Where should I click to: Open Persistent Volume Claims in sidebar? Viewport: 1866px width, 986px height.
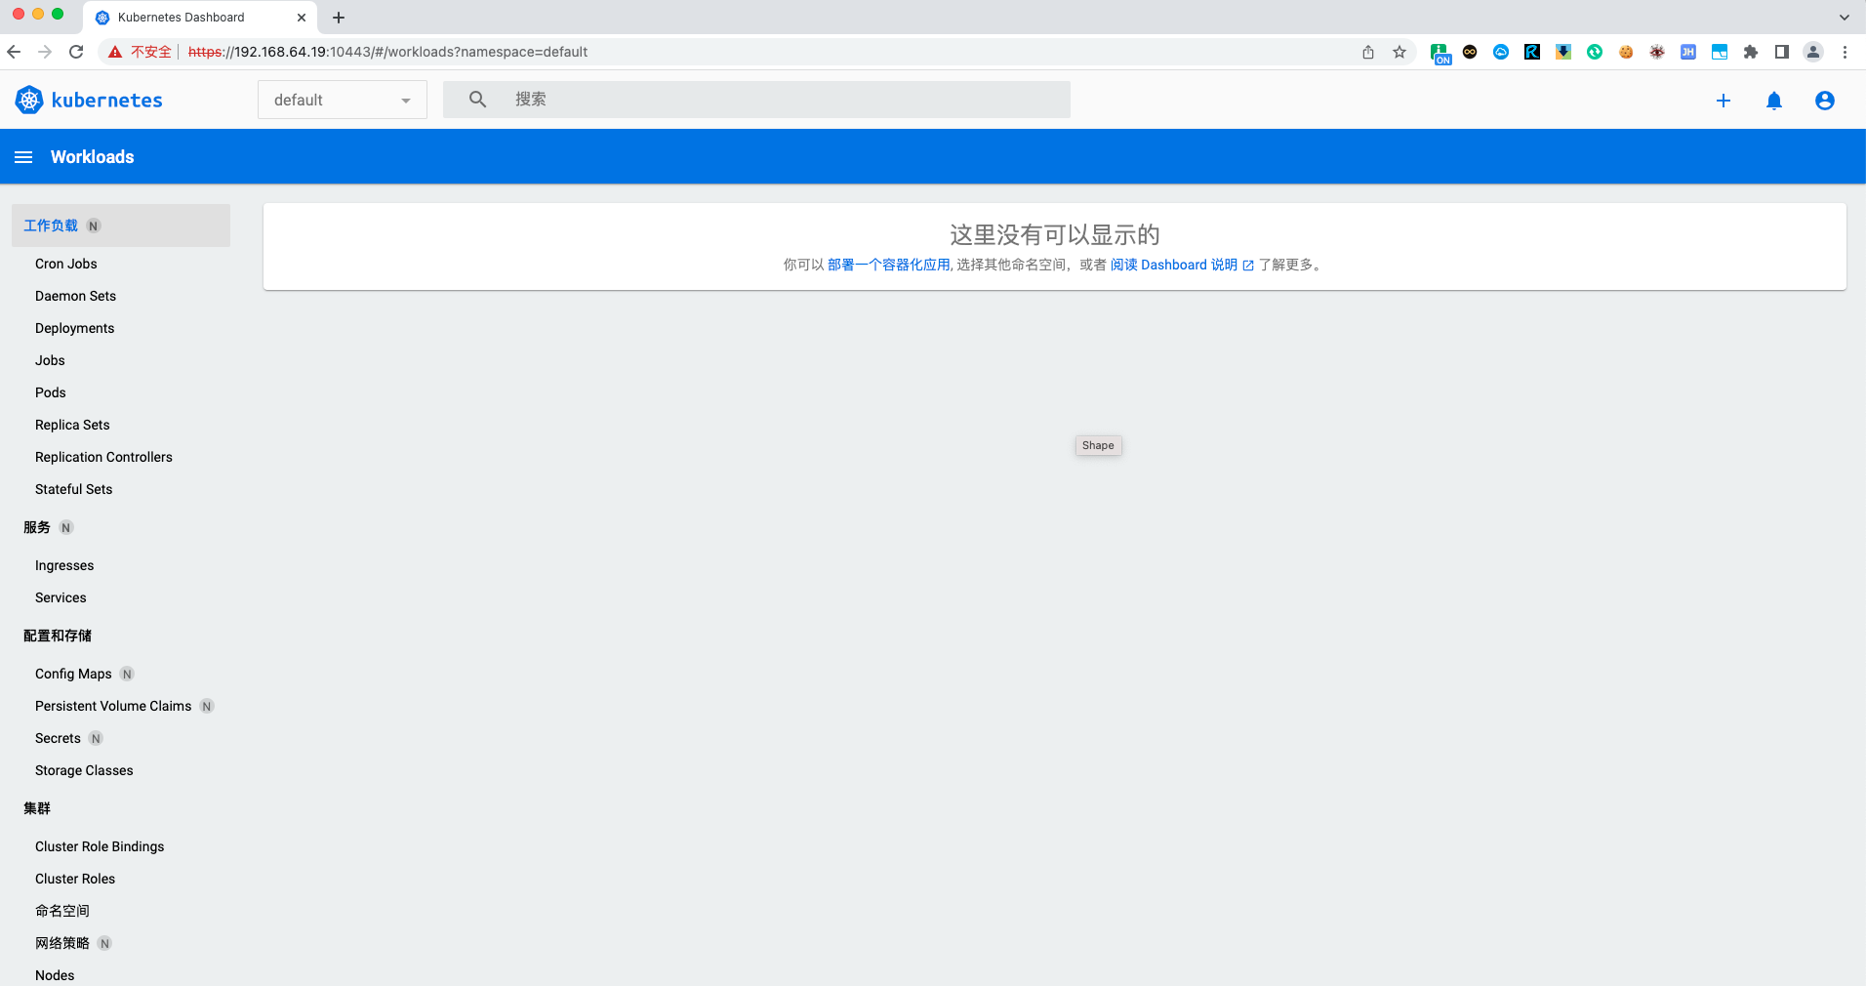tap(113, 706)
